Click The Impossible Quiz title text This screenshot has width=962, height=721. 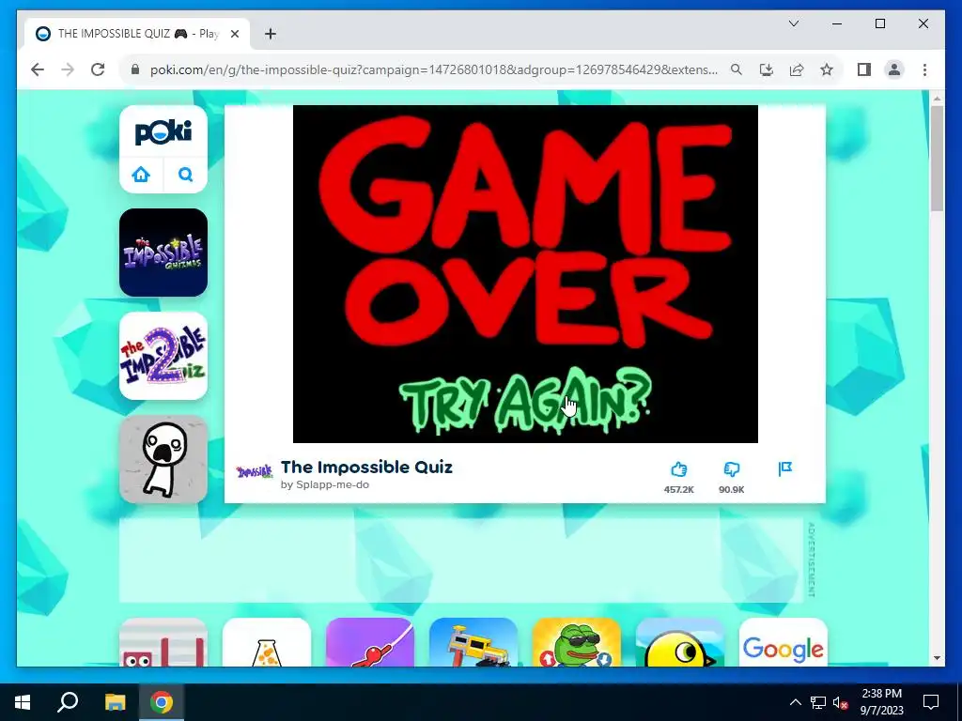[x=366, y=468]
